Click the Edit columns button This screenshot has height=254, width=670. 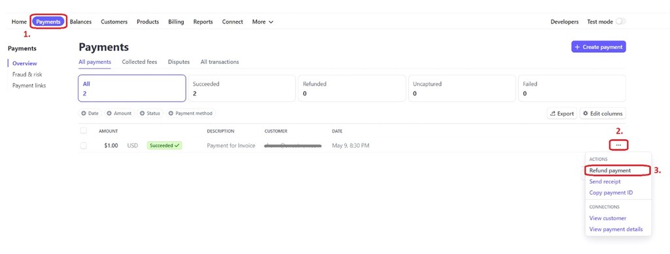click(x=603, y=114)
